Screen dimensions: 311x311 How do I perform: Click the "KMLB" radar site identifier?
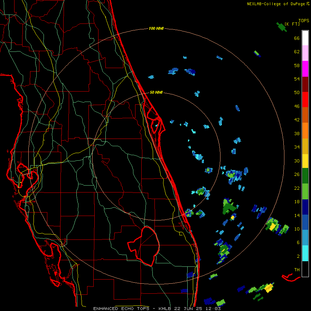click(x=164, y=309)
